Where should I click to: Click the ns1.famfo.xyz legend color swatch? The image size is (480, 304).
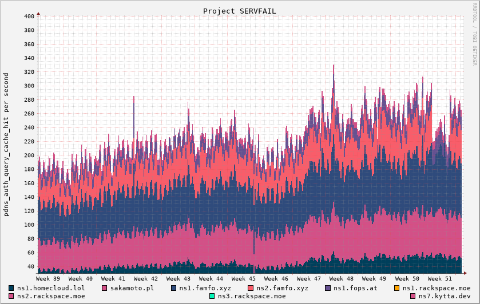[x=174, y=288]
